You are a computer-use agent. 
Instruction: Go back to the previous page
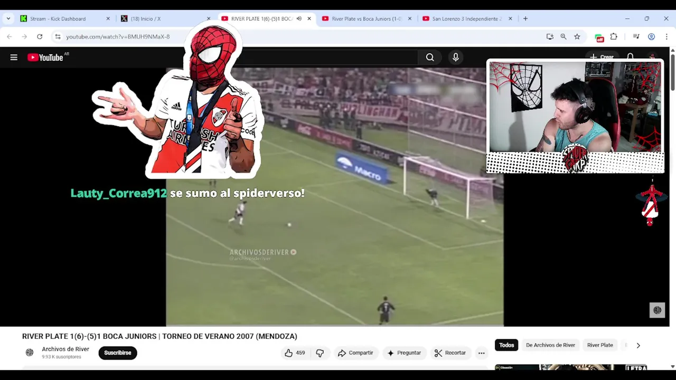[x=10, y=36]
